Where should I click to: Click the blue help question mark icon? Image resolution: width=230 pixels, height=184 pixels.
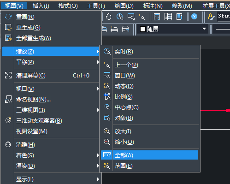pyautogui.click(x=194, y=17)
